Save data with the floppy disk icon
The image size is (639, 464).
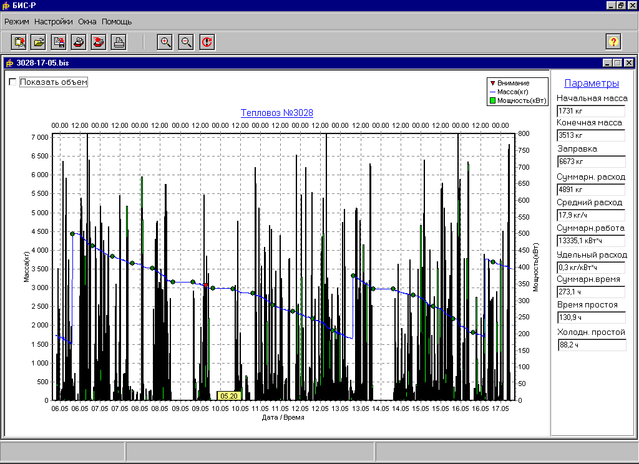click(x=59, y=42)
